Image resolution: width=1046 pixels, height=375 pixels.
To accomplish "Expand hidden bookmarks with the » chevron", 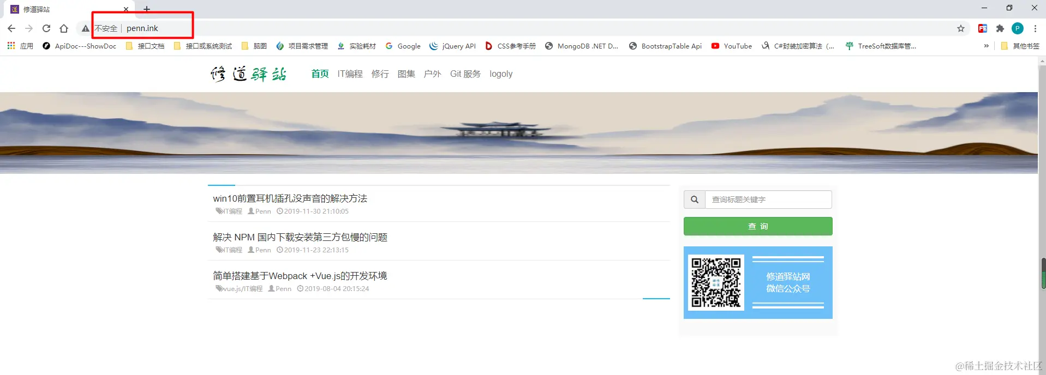I will tap(987, 46).
